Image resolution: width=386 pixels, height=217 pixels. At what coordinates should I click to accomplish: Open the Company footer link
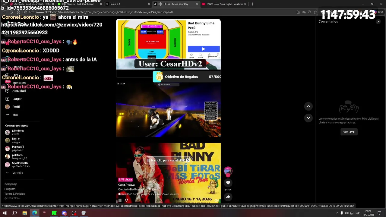point(11,184)
